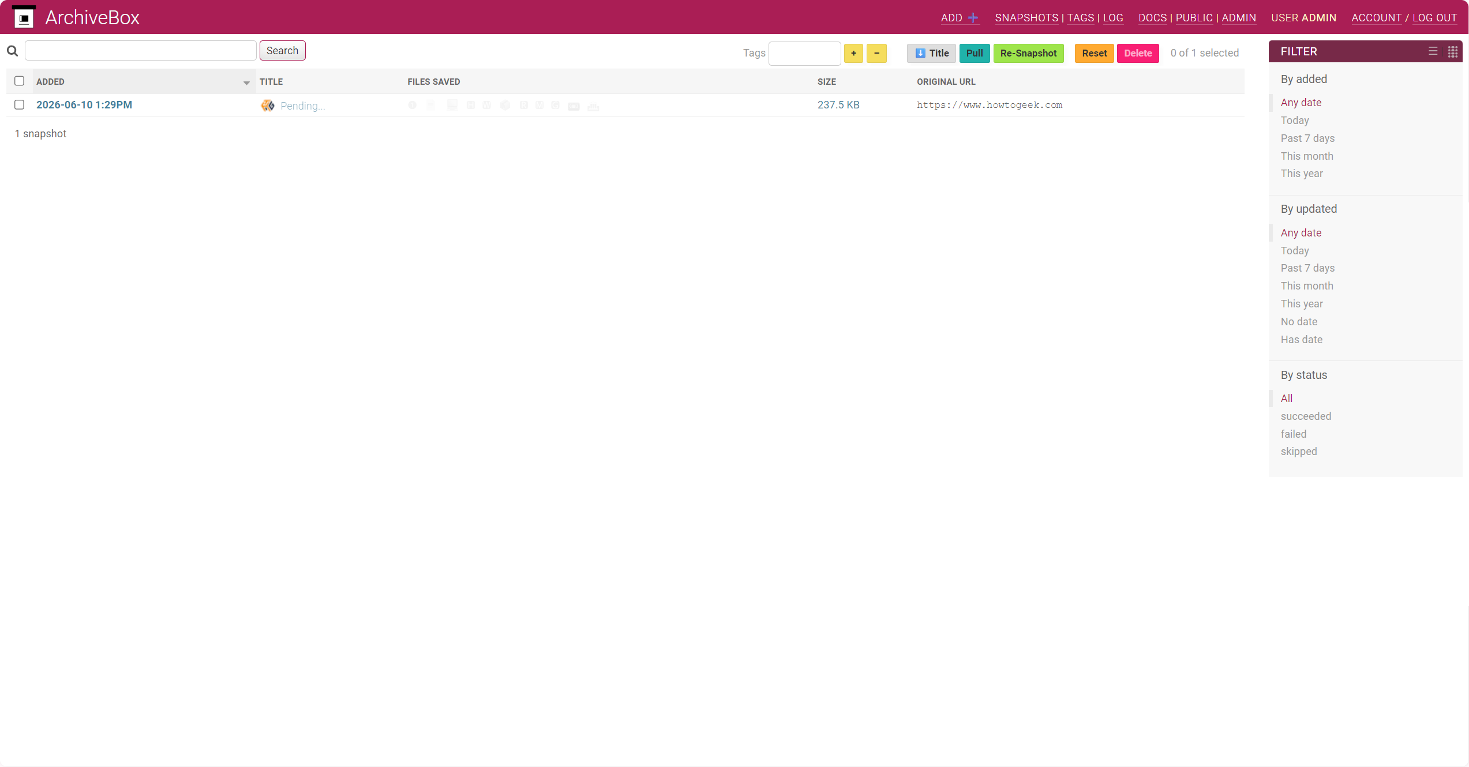Filter By added: Past 7 days
This screenshot has width=1469, height=767.
click(1307, 138)
